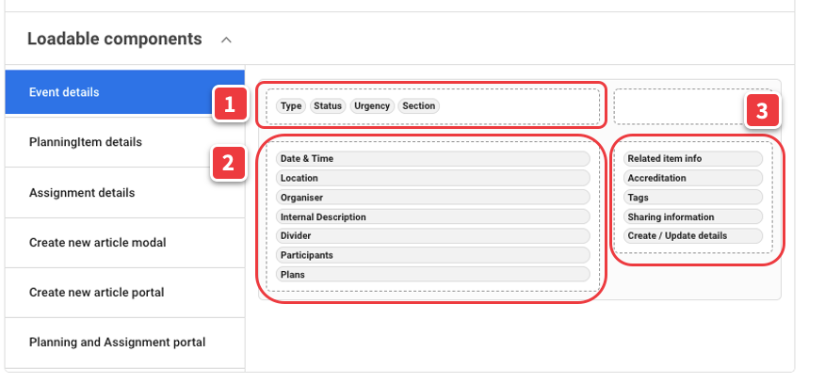
Task: Click the Organiser component row
Action: [x=433, y=198]
